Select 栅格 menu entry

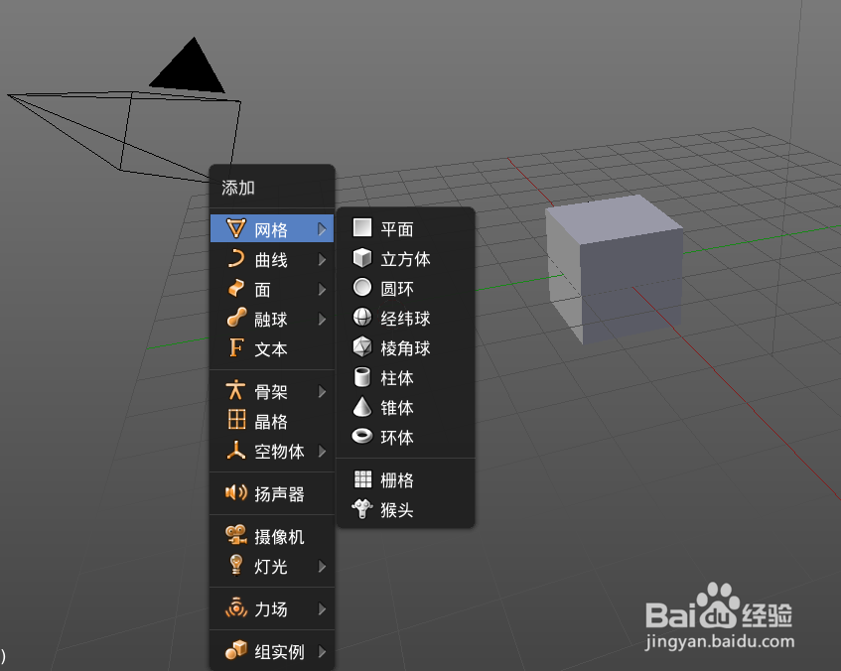pyautogui.click(x=405, y=479)
